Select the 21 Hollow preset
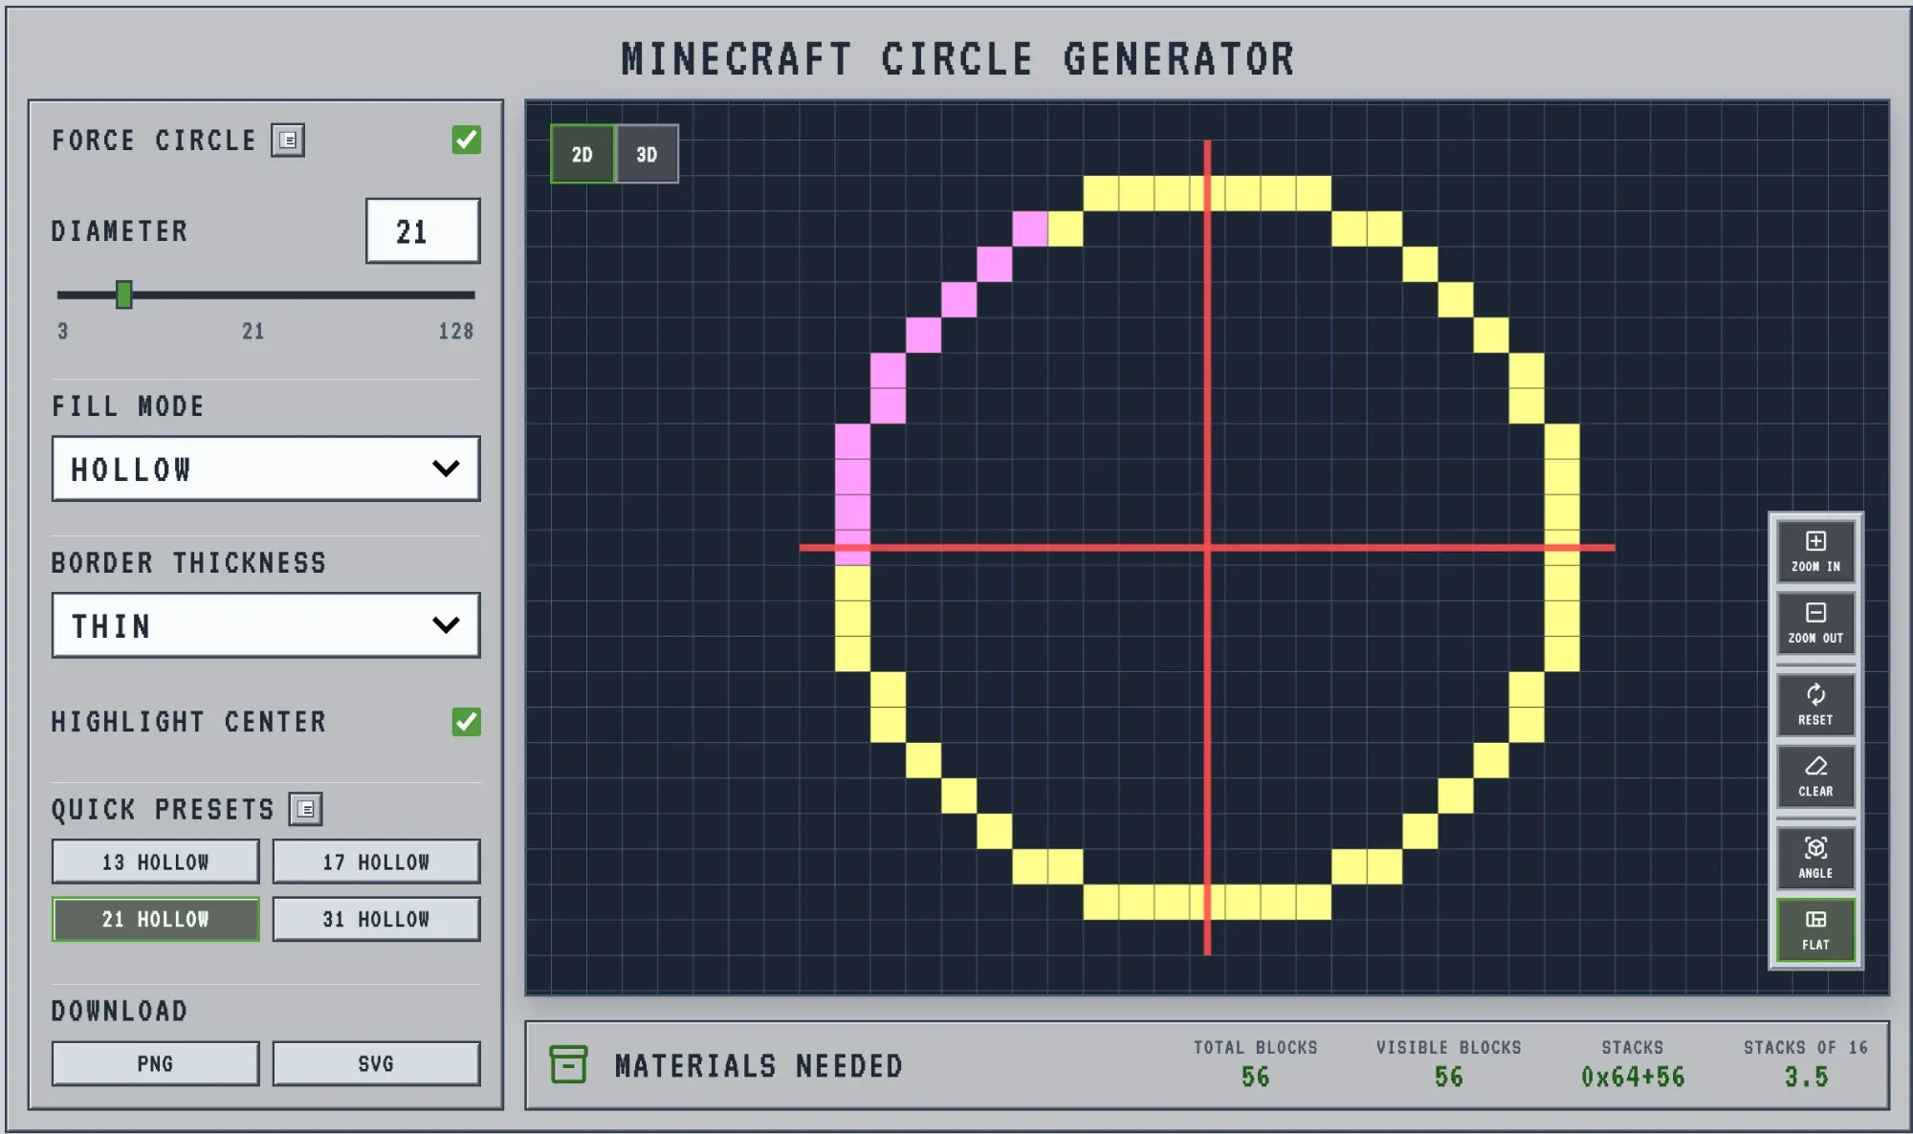Viewport: 1913px width, 1134px height. (x=155, y=919)
